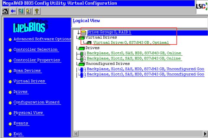Click the exit door toolbar icon
208x138 pixels.
[x=21, y=11]
